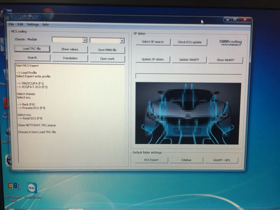Screen dimensions: 280x210
Task: Open the File menu
Action: pyautogui.click(x=11, y=24)
